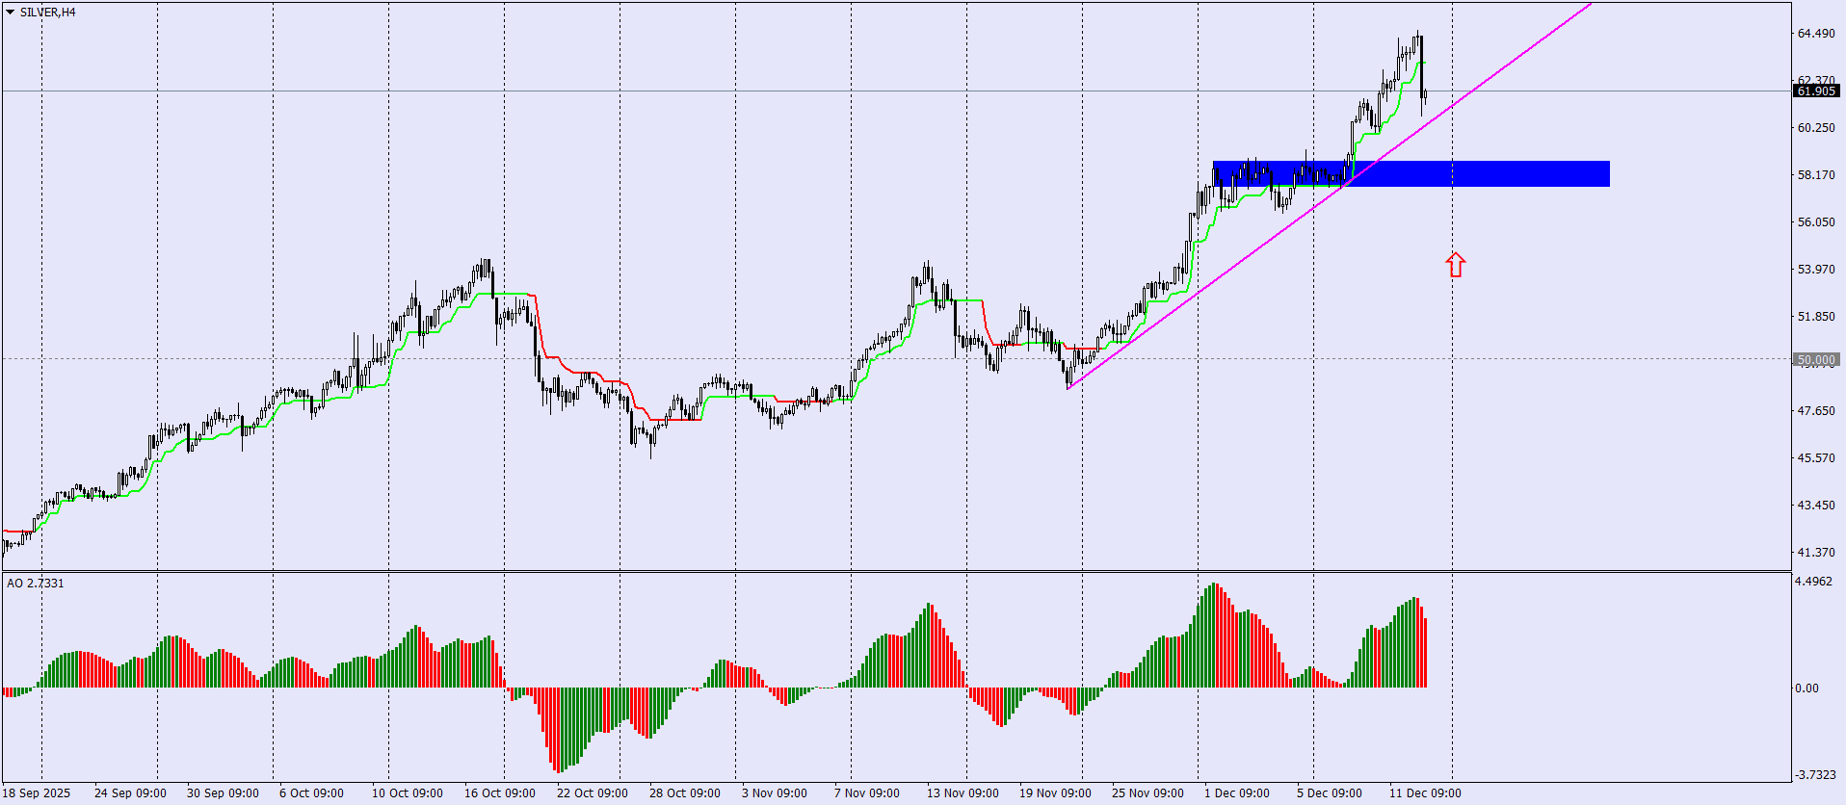Click the 25 Nov 09:00 time label
Viewport: 1846px width, 805px height.
[x=1147, y=793]
